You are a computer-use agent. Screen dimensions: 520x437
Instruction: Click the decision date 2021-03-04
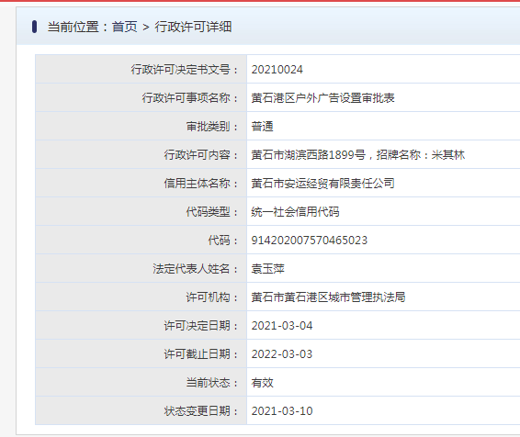pyautogui.click(x=282, y=326)
